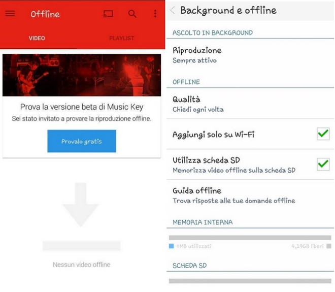This screenshot has height=292, width=335.
Task: Click the '0MB utilizzati' label
Action: point(194,246)
